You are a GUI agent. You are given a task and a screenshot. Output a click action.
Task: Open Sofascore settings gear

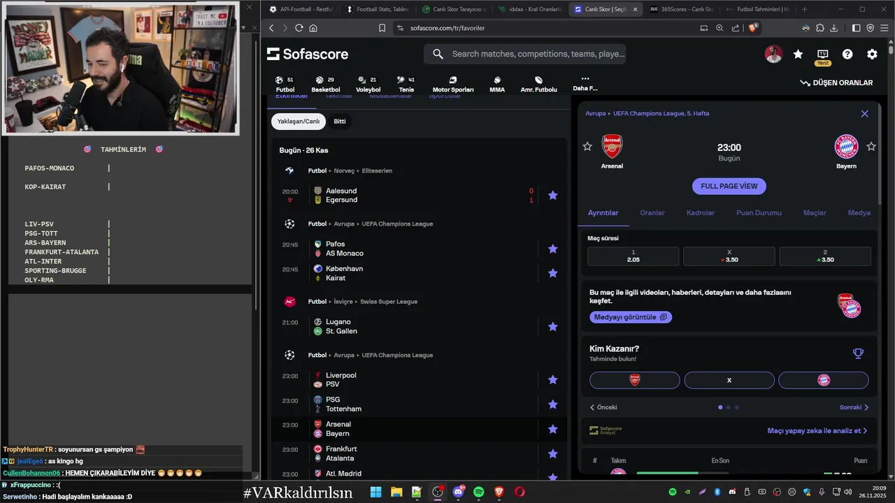[872, 54]
